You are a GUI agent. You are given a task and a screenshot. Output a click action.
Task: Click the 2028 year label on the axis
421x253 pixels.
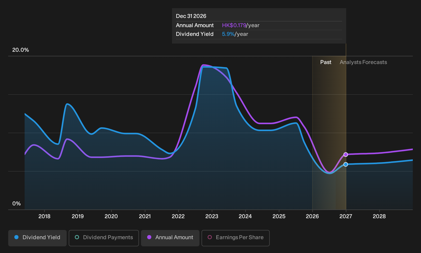tap(379, 216)
